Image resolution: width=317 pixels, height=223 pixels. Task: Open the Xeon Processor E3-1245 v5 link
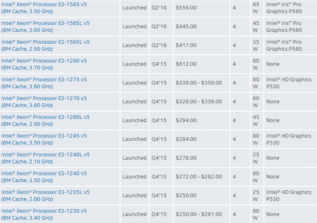(44, 139)
